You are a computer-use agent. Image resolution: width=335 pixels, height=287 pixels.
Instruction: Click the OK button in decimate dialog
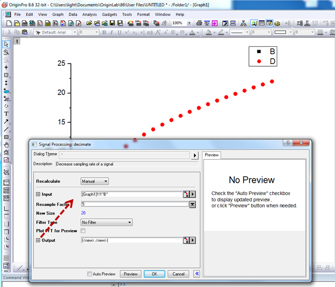click(154, 274)
